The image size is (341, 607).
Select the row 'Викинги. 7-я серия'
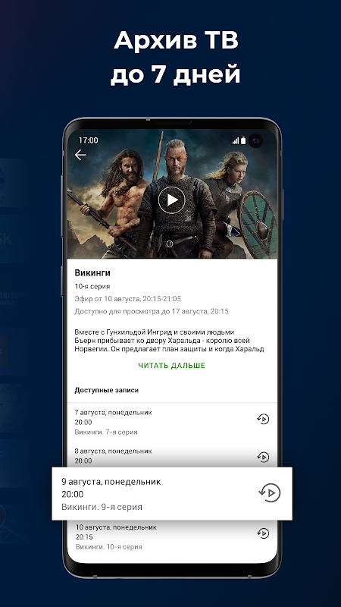(x=172, y=422)
